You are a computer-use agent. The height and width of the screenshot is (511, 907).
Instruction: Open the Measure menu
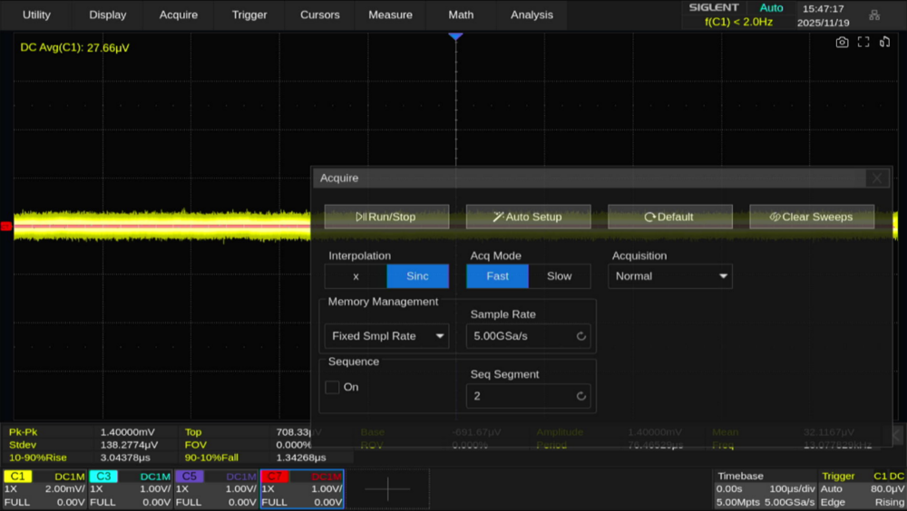click(x=390, y=14)
